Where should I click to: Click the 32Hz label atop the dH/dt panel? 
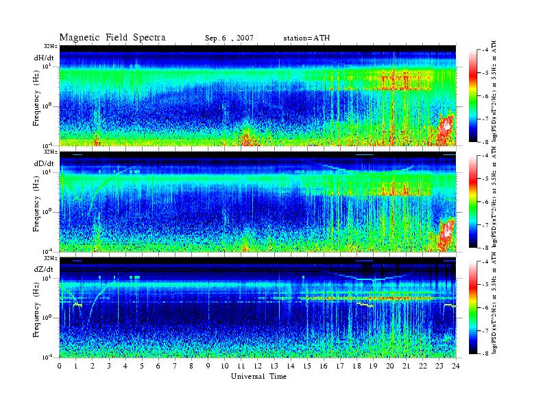50,46
